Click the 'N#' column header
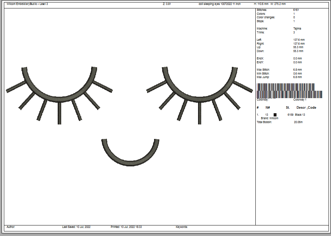The image size is (331, 236). tap(268, 108)
